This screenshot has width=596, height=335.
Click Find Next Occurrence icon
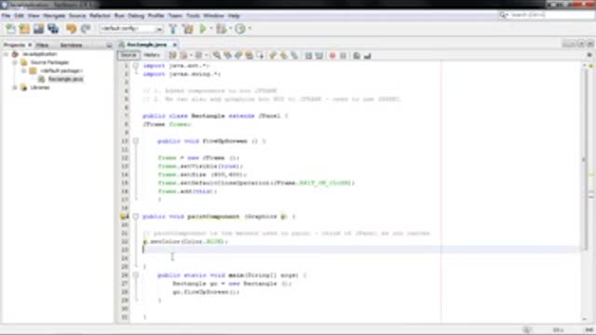pyautogui.click(x=238, y=56)
